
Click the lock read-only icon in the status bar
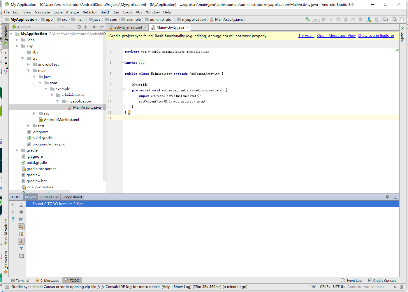[x=395, y=287]
